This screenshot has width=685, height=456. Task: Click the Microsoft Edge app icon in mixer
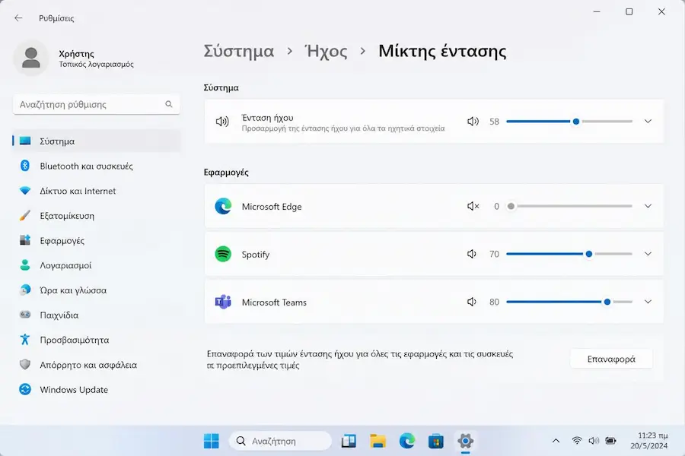click(x=223, y=206)
